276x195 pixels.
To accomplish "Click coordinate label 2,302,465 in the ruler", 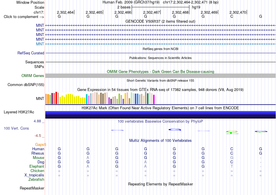I will pyautogui.click(x=94, y=12).
